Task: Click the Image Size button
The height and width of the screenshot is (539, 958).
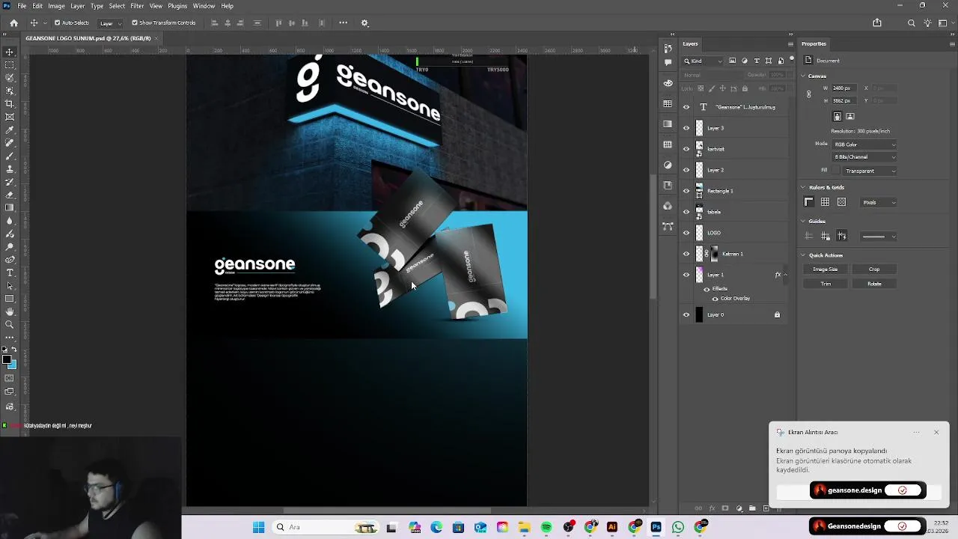Action: click(826, 269)
